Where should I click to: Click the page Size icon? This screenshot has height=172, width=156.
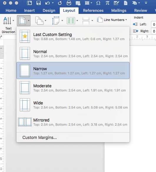pos(56,21)
